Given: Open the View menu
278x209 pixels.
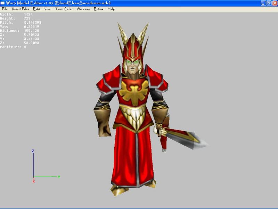Looking at the screenshot, I should pos(47,9).
